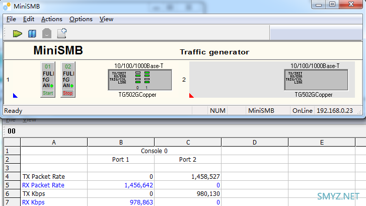The image size is (366, 206).
Task: Select port 01 card header
Action: point(48,66)
